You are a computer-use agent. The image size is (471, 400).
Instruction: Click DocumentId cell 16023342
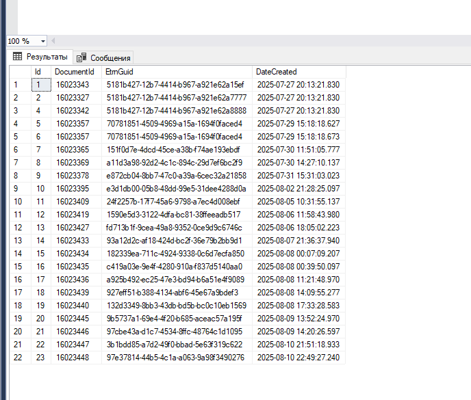point(76,111)
